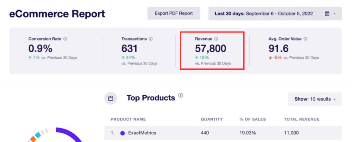352x142 pixels.
Task: Click the green 7% conversion rate change
Action: coord(34,58)
